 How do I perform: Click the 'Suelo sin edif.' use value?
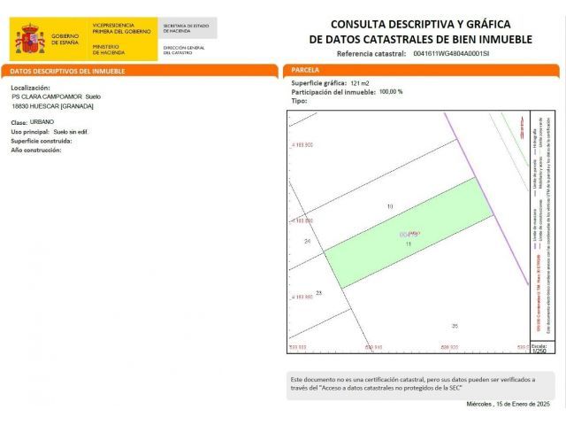(x=71, y=132)
